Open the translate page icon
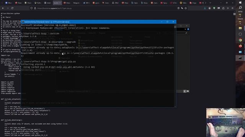The width and height of the screenshot is (245, 137). 182,8
